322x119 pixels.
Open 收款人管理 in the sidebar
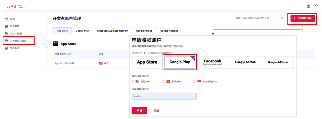pos(16,33)
